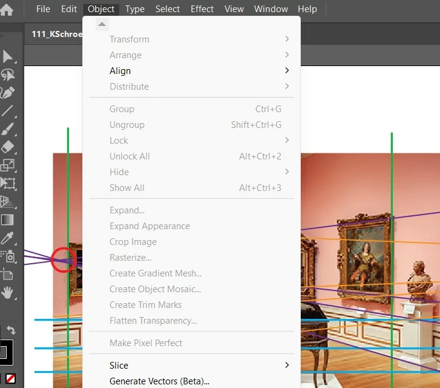Choose Flatten Transparency... item

pos(192,320)
